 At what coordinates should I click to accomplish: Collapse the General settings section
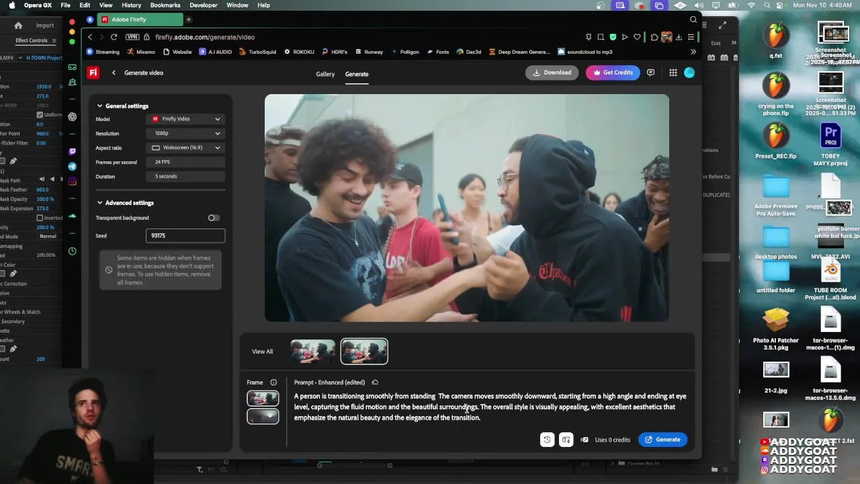click(99, 106)
